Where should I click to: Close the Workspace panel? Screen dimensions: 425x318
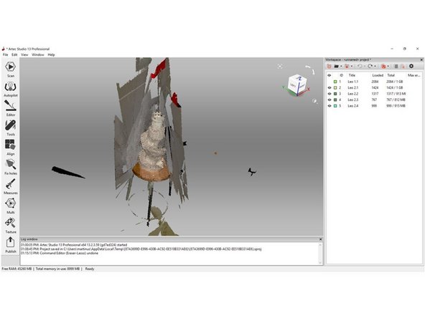tap(421, 59)
